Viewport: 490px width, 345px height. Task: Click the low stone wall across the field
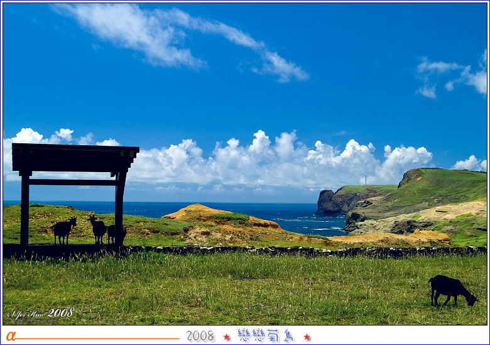(x=283, y=251)
